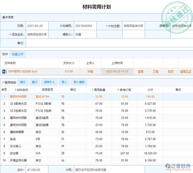Viewport: 193px width, 173px height.
Task: Click 增行 button to add a row
Action: (23, 82)
